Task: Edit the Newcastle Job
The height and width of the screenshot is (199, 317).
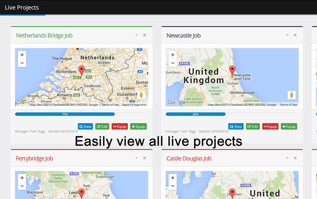Action: (253, 127)
